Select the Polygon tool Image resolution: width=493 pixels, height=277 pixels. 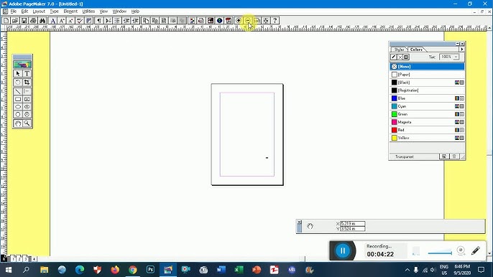pos(18,114)
